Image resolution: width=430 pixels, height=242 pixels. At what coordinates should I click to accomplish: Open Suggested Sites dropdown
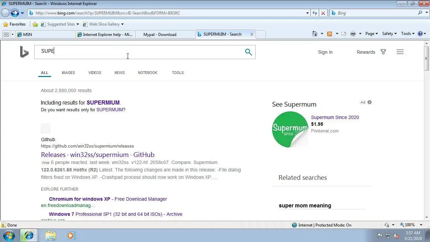pos(60,24)
